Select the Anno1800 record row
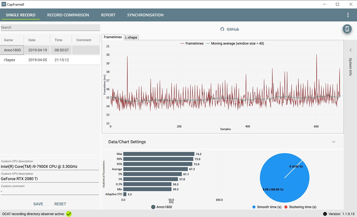This screenshot has width=357, height=217. coord(50,50)
